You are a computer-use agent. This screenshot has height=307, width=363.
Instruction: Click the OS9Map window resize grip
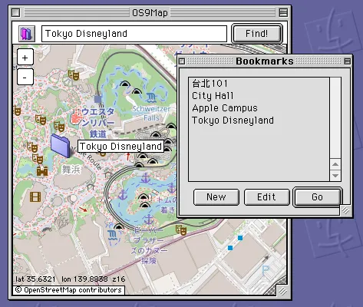[x=282, y=291]
